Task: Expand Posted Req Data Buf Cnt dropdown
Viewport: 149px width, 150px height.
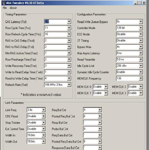Action: pos(100,142)
